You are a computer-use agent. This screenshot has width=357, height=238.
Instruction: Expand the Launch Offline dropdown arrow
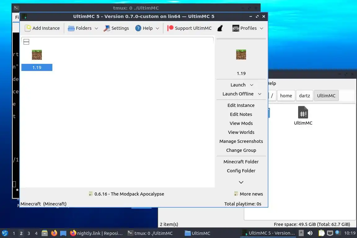260,94
